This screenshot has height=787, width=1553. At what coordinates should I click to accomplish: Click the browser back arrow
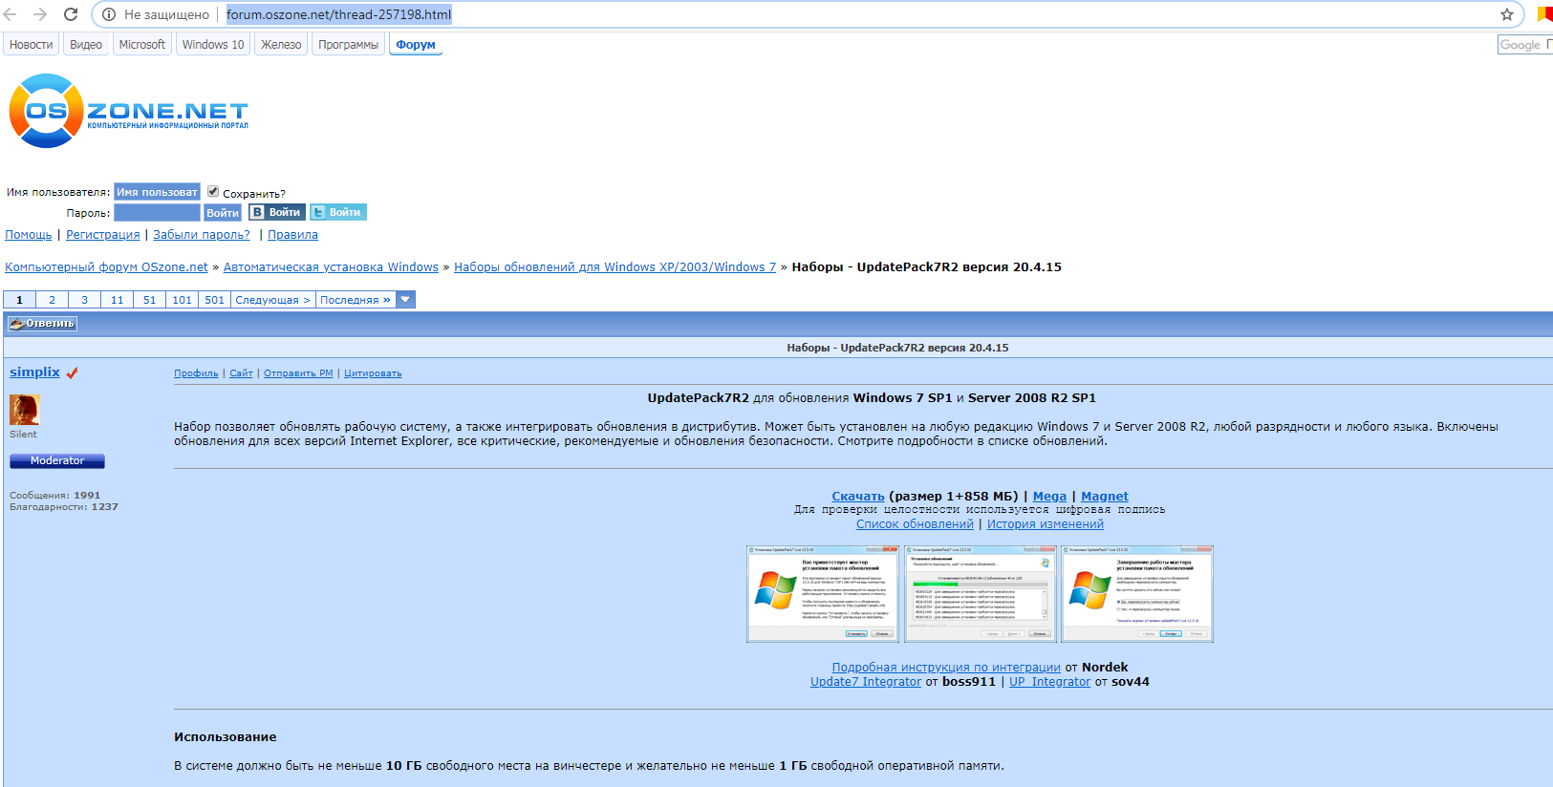coord(11,14)
